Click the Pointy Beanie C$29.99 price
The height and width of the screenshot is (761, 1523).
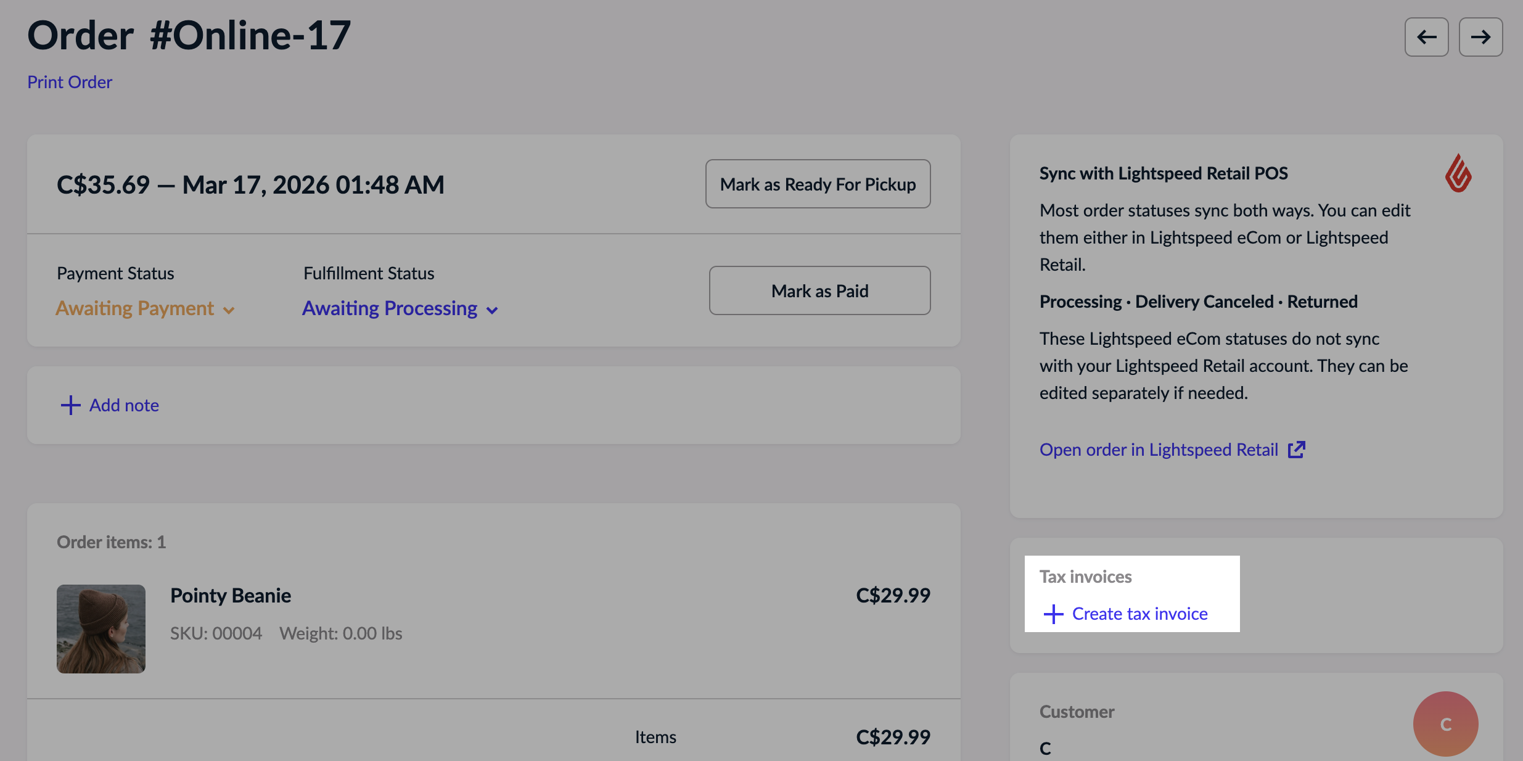893,596
